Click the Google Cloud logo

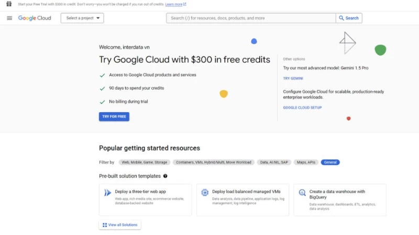click(35, 18)
